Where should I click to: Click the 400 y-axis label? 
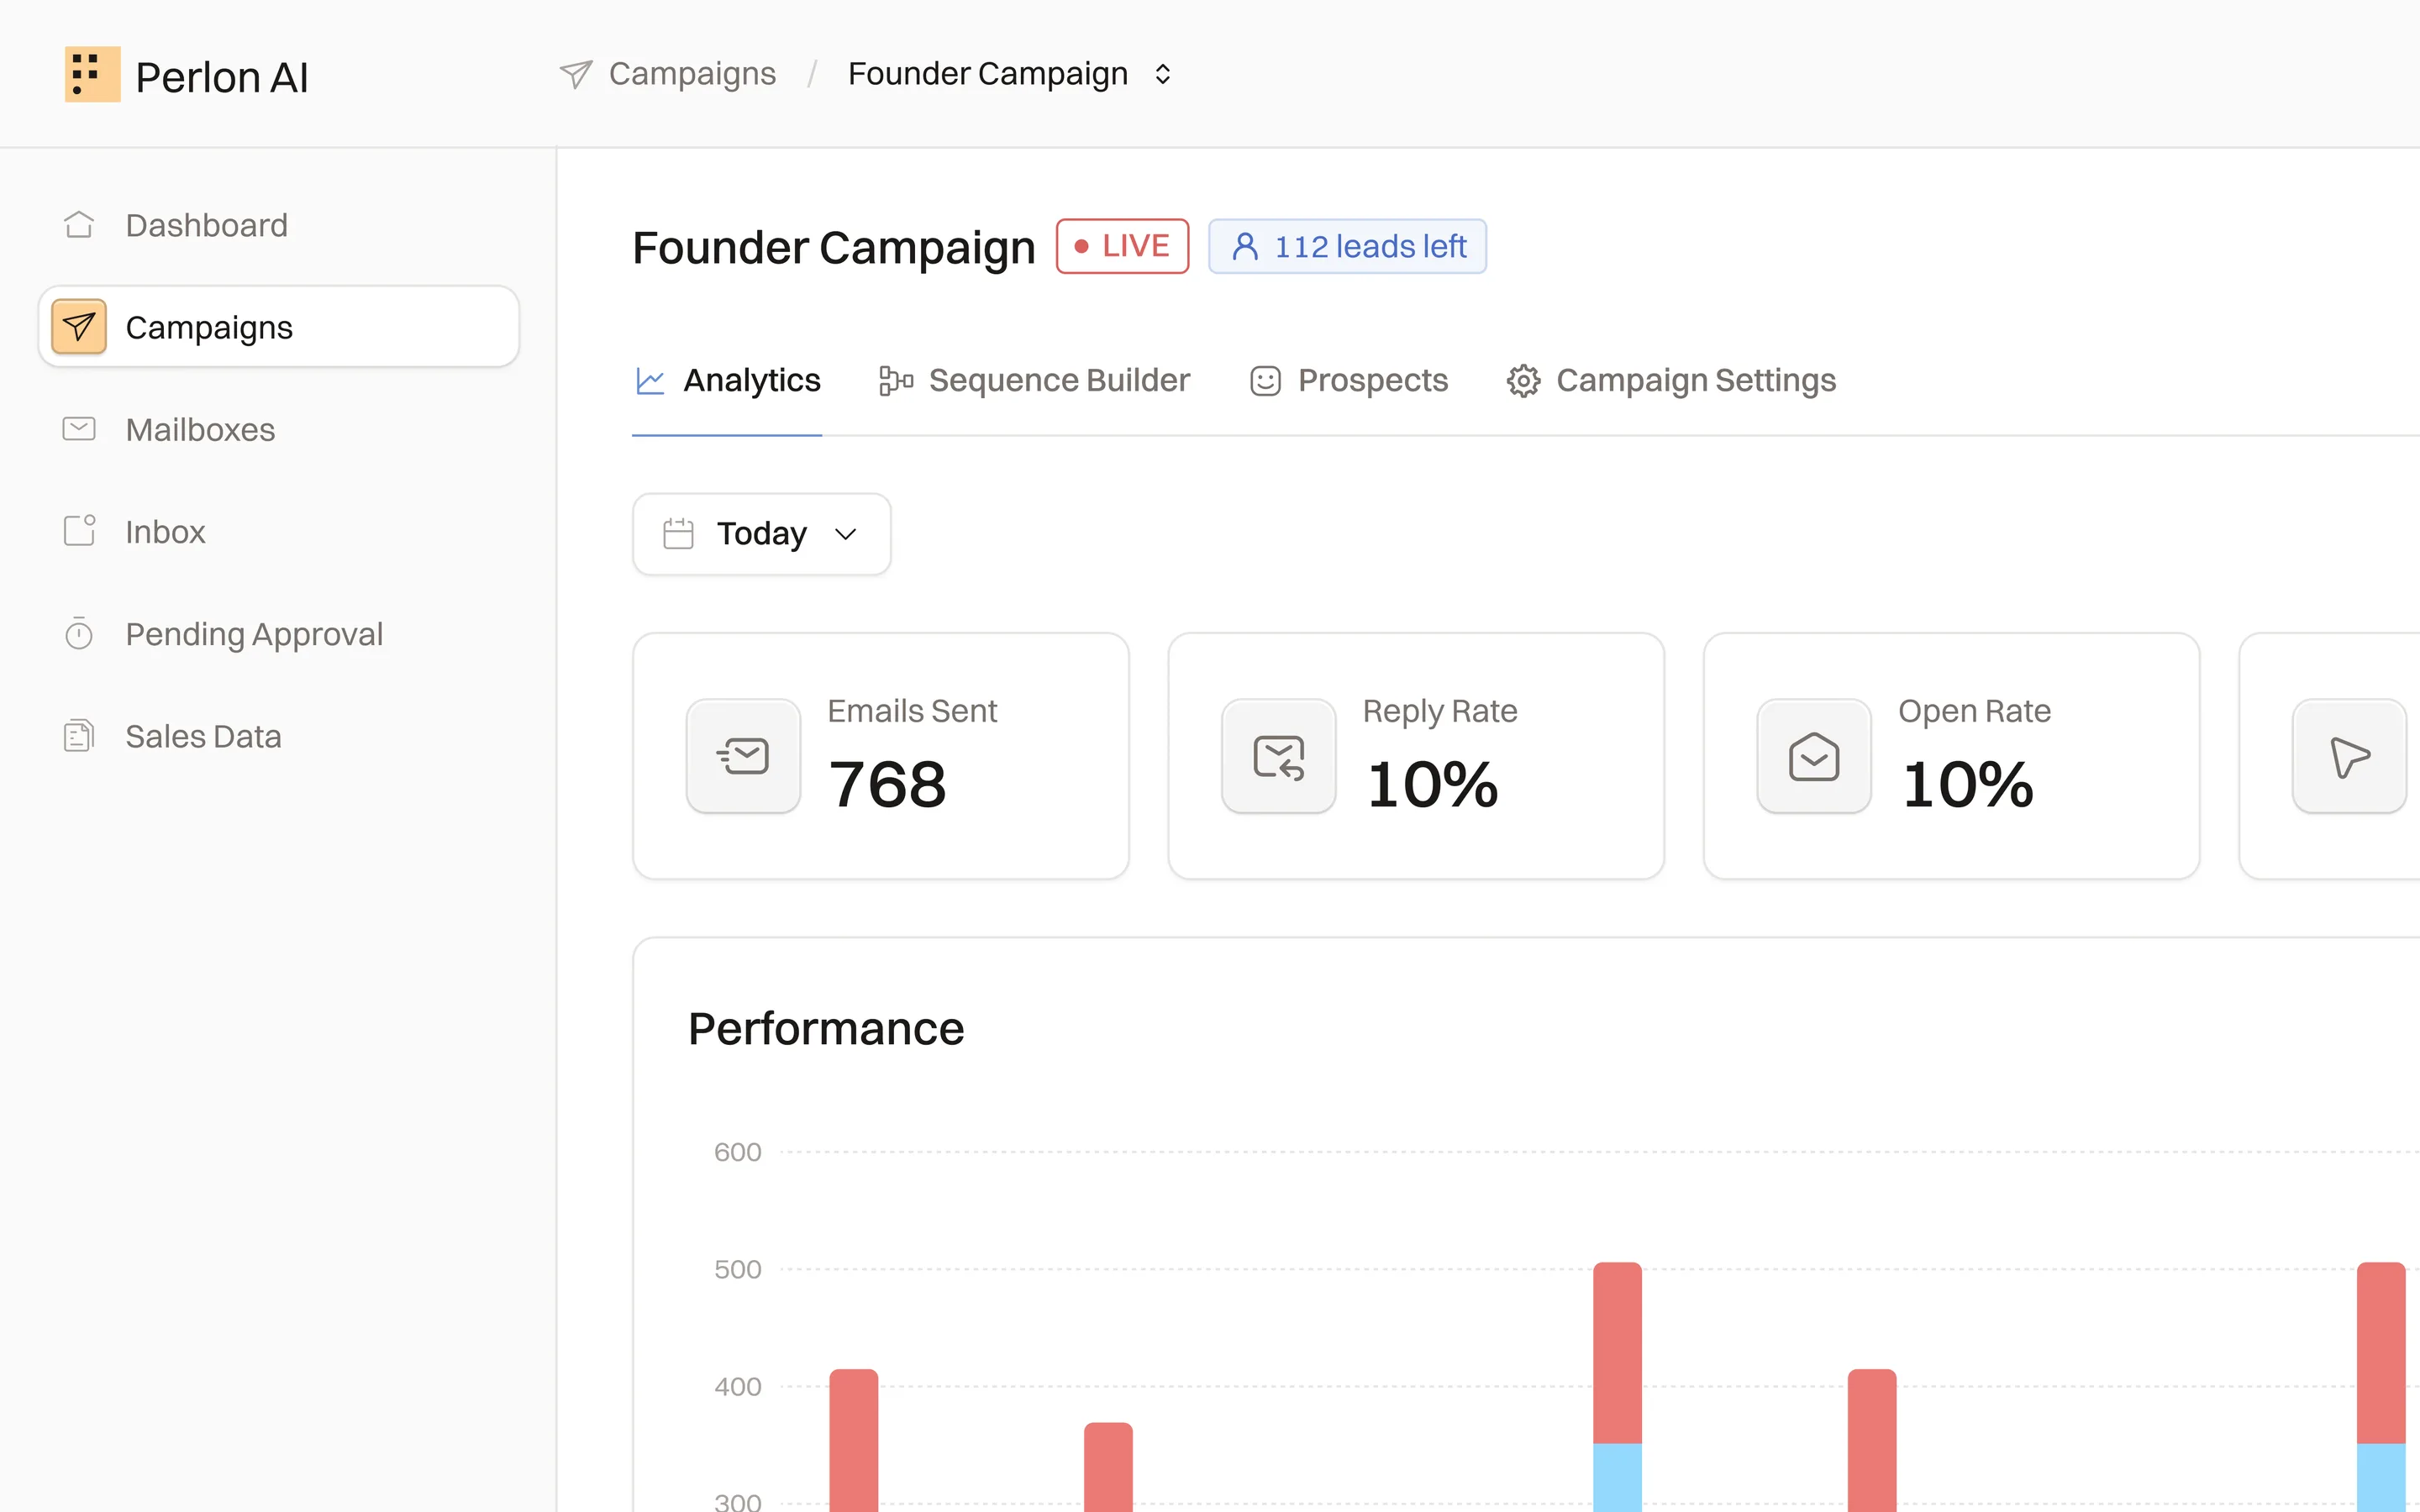pos(737,1387)
